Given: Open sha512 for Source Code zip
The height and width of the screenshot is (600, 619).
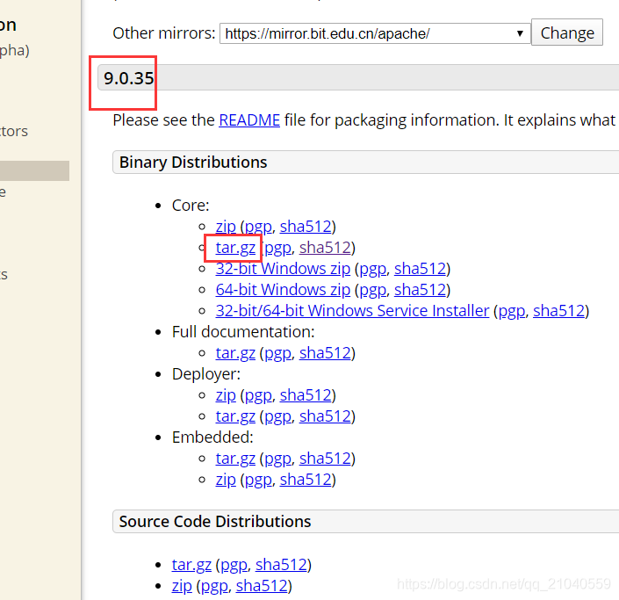Looking at the screenshot, I should point(262,586).
